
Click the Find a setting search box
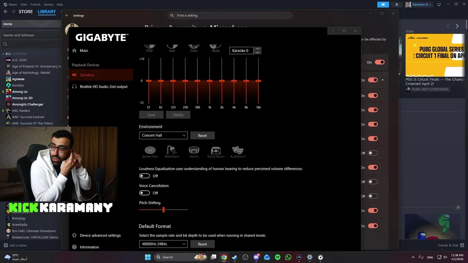point(230,15)
